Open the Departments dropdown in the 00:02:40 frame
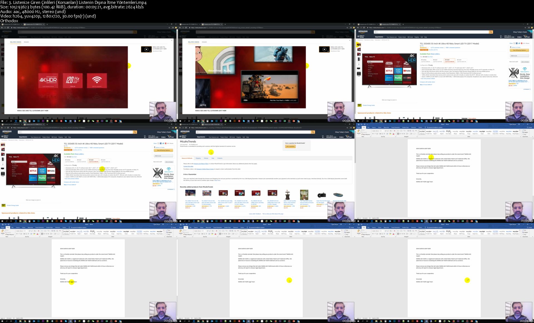Viewport: 534px width, 323px height. pos(201,137)
